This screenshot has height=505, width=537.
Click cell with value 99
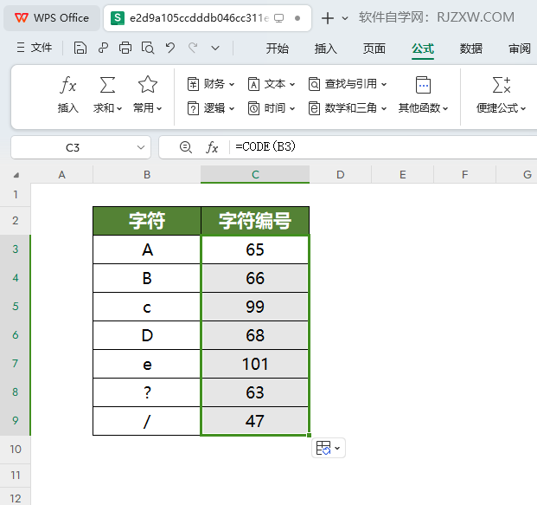point(255,307)
